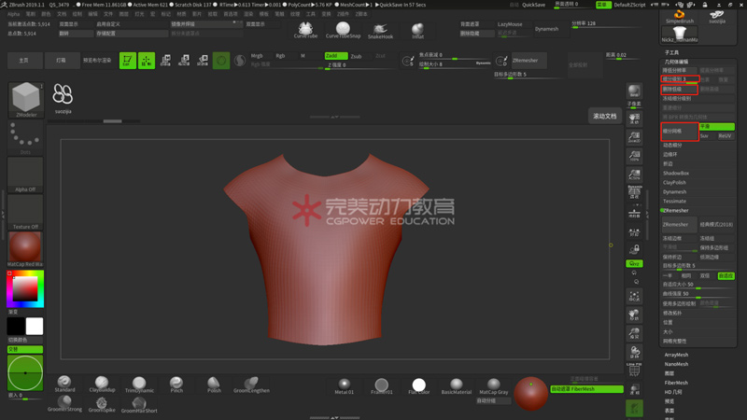This screenshot has width=747, height=420.
Task: Select the Flat Color material sphere
Action: pyautogui.click(x=418, y=385)
